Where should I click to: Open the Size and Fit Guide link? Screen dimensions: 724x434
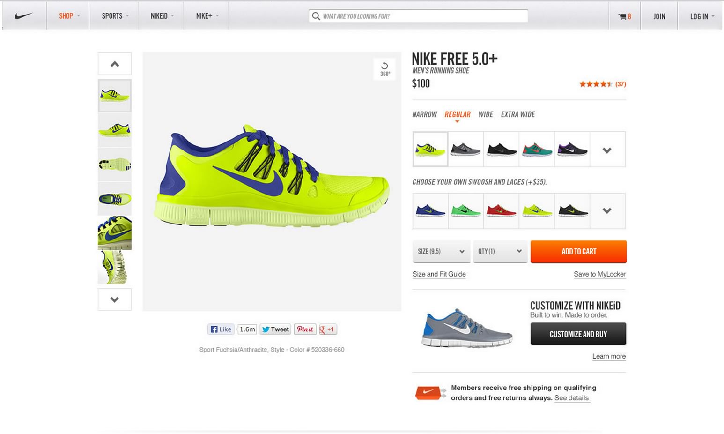point(439,274)
